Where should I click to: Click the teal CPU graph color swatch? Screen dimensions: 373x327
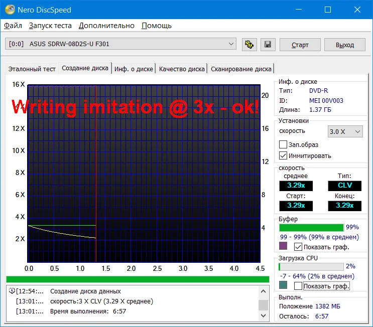click(x=283, y=285)
